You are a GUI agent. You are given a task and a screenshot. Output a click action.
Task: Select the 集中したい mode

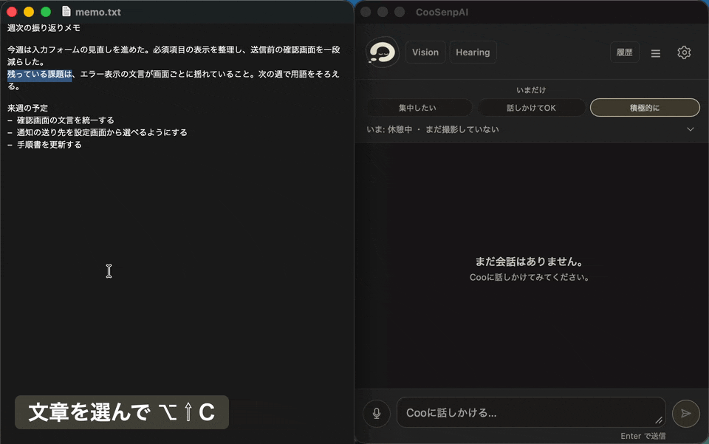(417, 108)
